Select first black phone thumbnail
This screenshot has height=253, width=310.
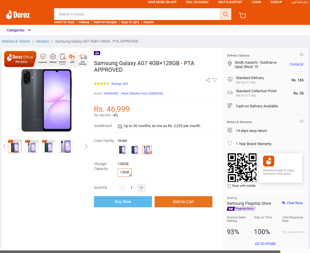click(15, 146)
